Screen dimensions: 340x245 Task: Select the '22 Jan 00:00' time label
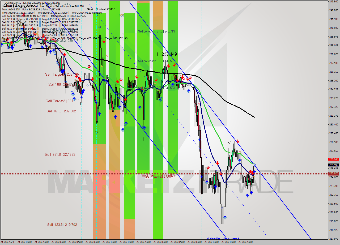59,242
